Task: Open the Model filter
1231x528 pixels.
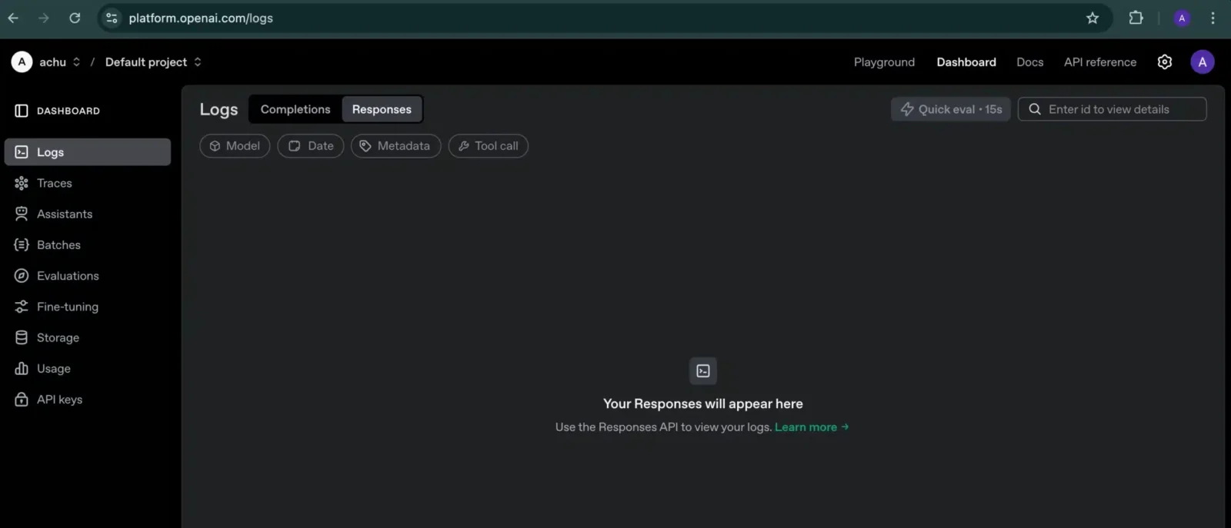Action: [x=235, y=146]
